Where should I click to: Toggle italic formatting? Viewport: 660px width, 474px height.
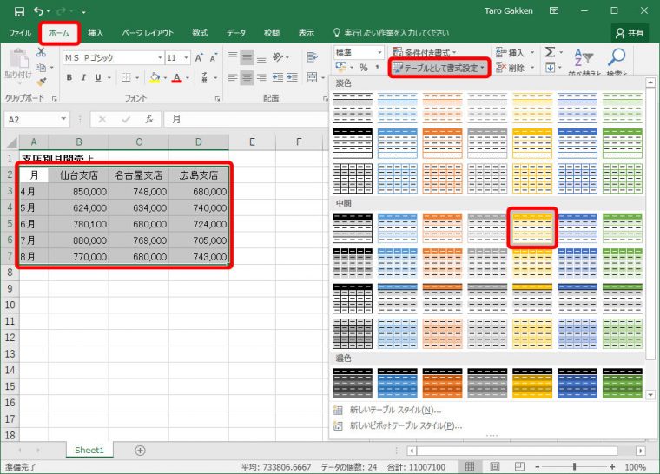tap(83, 77)
